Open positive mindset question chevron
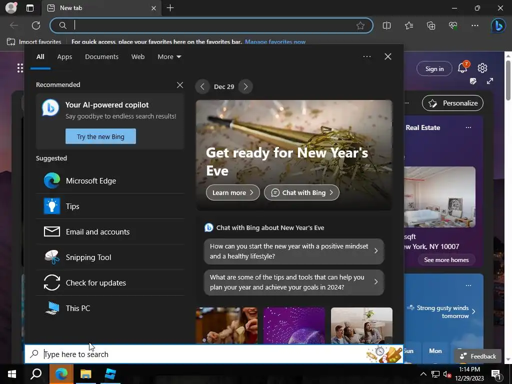Screen dimensions: 512x384 click(x=376, y=251)
